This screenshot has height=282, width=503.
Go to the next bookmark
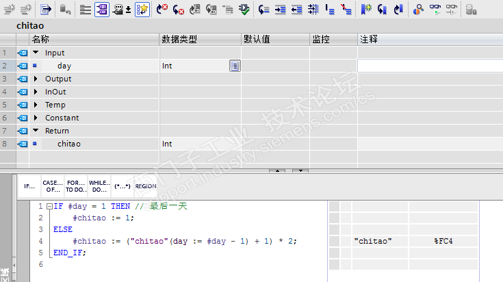tap(398, 10)
